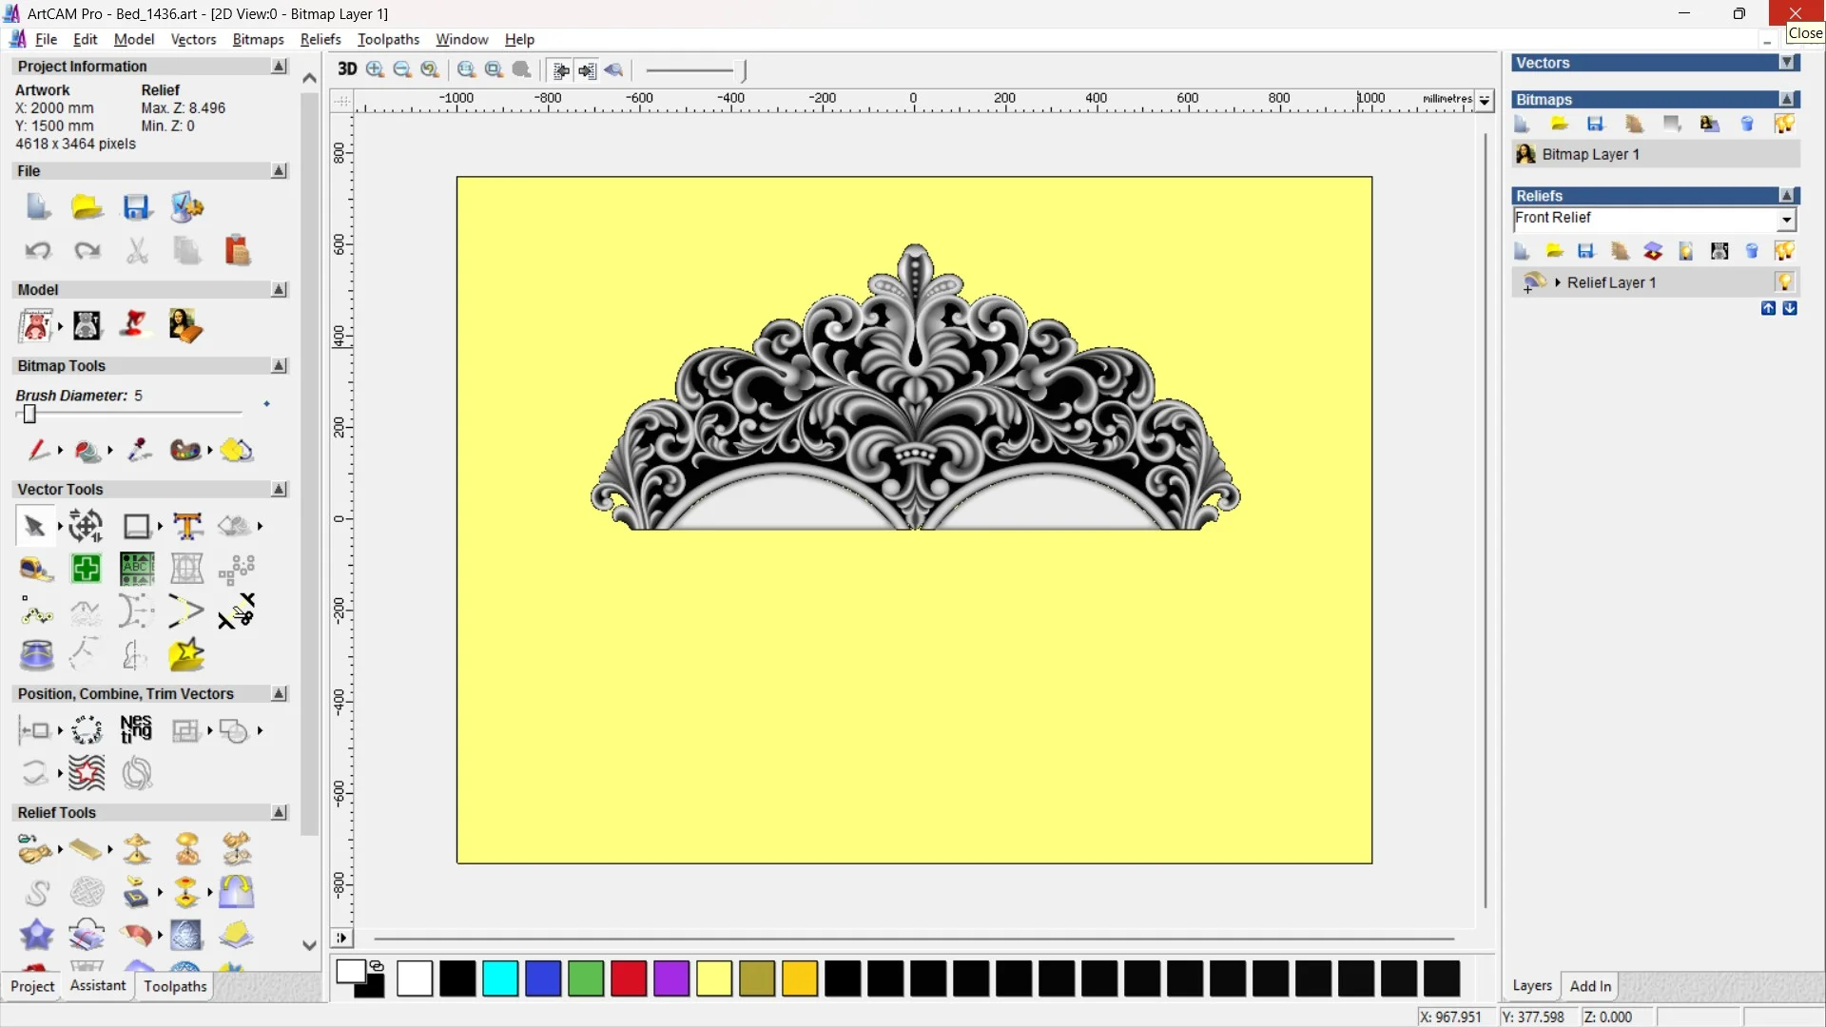
Task: Select Bitmap Layer 1 in list
Action: point(1590,154)
